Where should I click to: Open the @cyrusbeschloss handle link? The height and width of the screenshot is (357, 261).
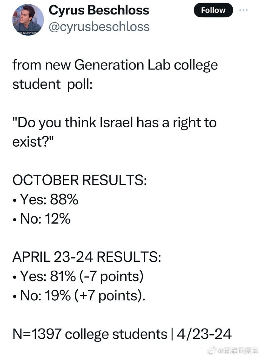pyautogui.click(x=99, y=27)
